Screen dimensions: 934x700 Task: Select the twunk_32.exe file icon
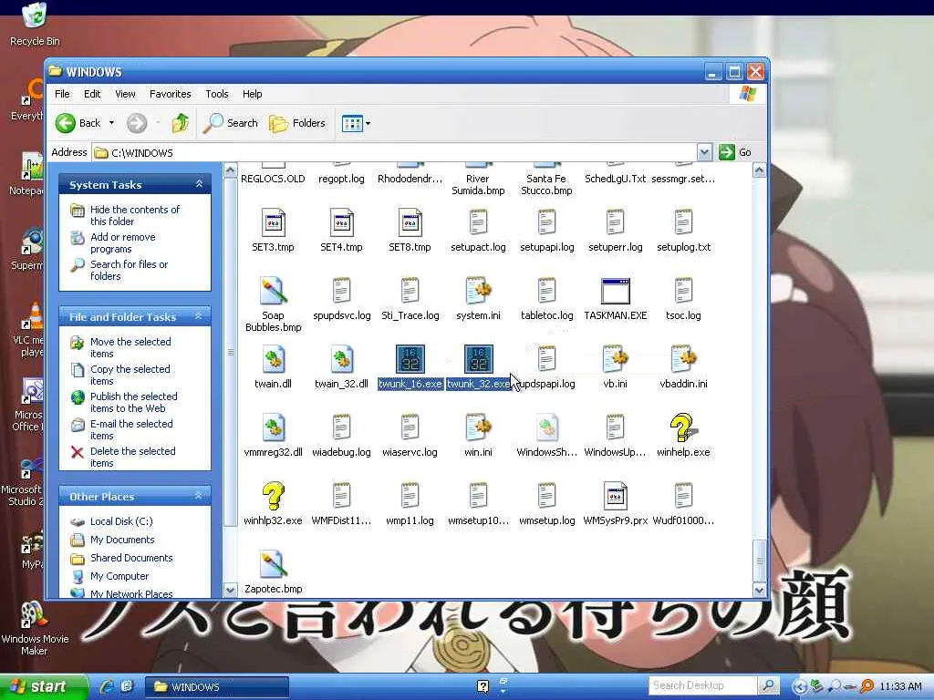478,359
